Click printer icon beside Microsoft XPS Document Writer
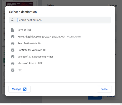This screenshot has width=122, height=105. coord(12,57)
